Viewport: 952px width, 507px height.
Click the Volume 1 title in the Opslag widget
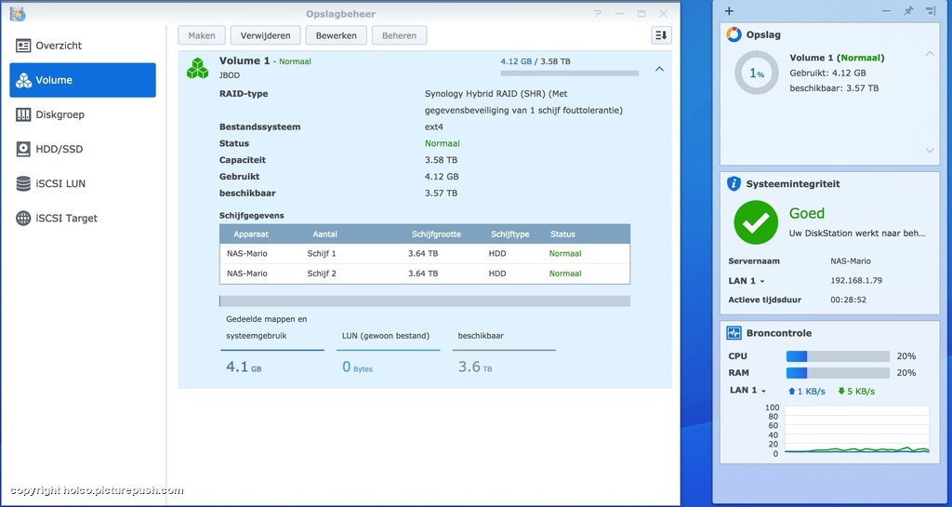coord(837,58)
